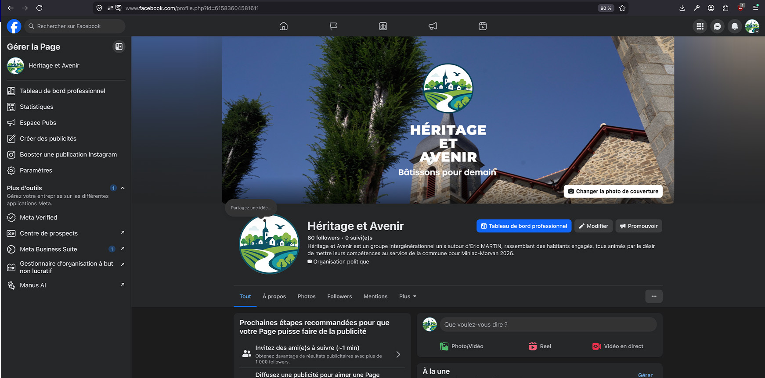The image size is (765, 378).
Task: Collapse the Gérer la Page sidebar panel
Action: point(119,46)
